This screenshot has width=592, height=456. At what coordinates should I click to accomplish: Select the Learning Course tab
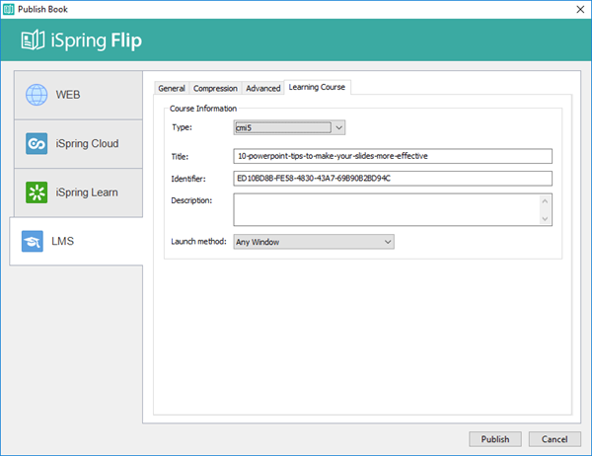pyautogui.click(x=317, y=87)
